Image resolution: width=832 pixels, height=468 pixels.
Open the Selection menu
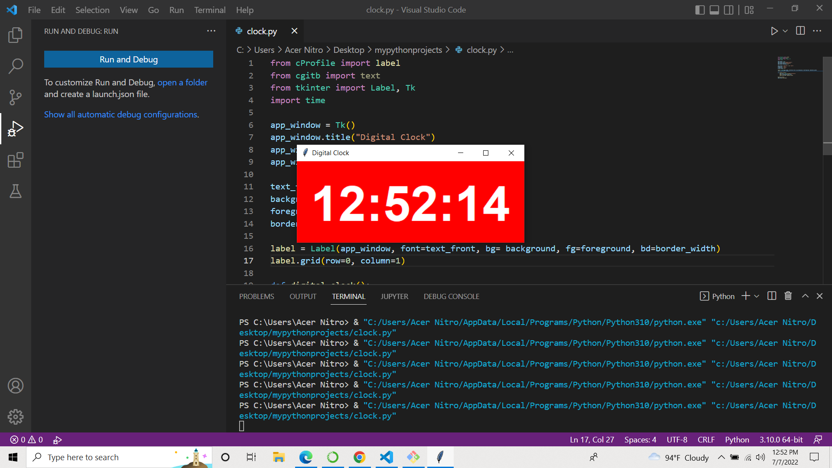(x=92, y=10)
